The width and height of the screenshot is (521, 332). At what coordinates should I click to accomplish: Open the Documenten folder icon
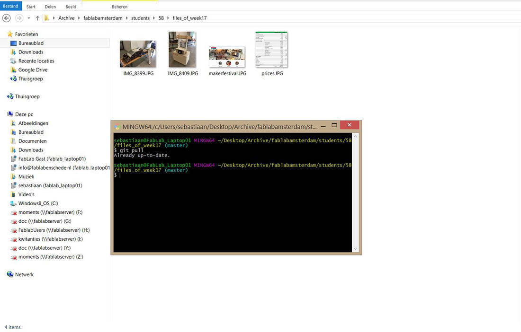coord(13,141)
